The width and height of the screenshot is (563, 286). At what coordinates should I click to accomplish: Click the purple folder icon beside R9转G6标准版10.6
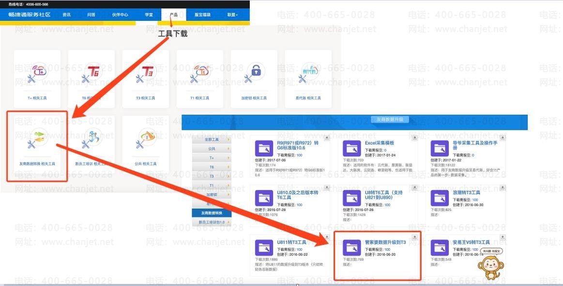tap(264, 148)
